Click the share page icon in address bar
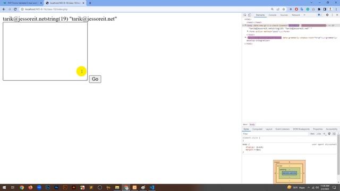 coord(278,10)
